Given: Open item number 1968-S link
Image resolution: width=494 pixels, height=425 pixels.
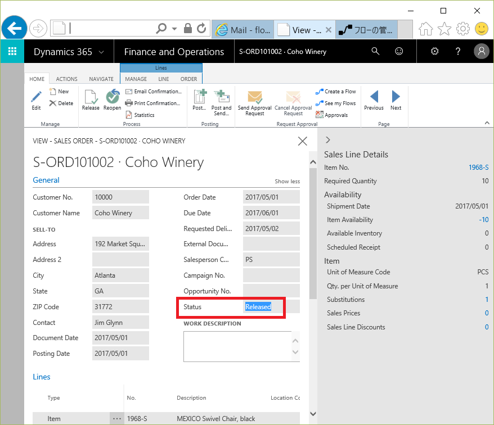Looking at the screenshot, I should click(478, 168).
